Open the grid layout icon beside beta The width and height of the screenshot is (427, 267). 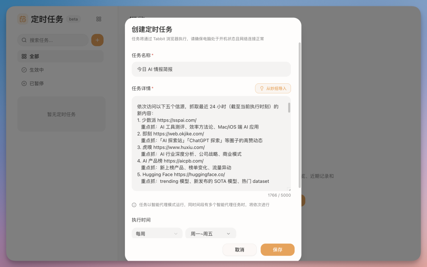(x=99, y=19)
